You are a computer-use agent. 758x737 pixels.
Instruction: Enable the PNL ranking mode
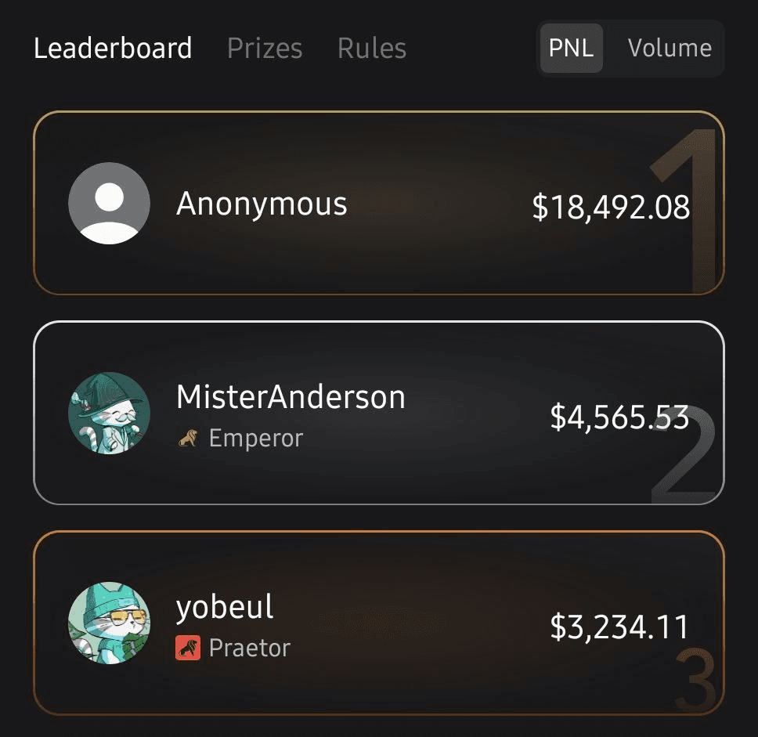pyautogui.click(x=571, y=48)
